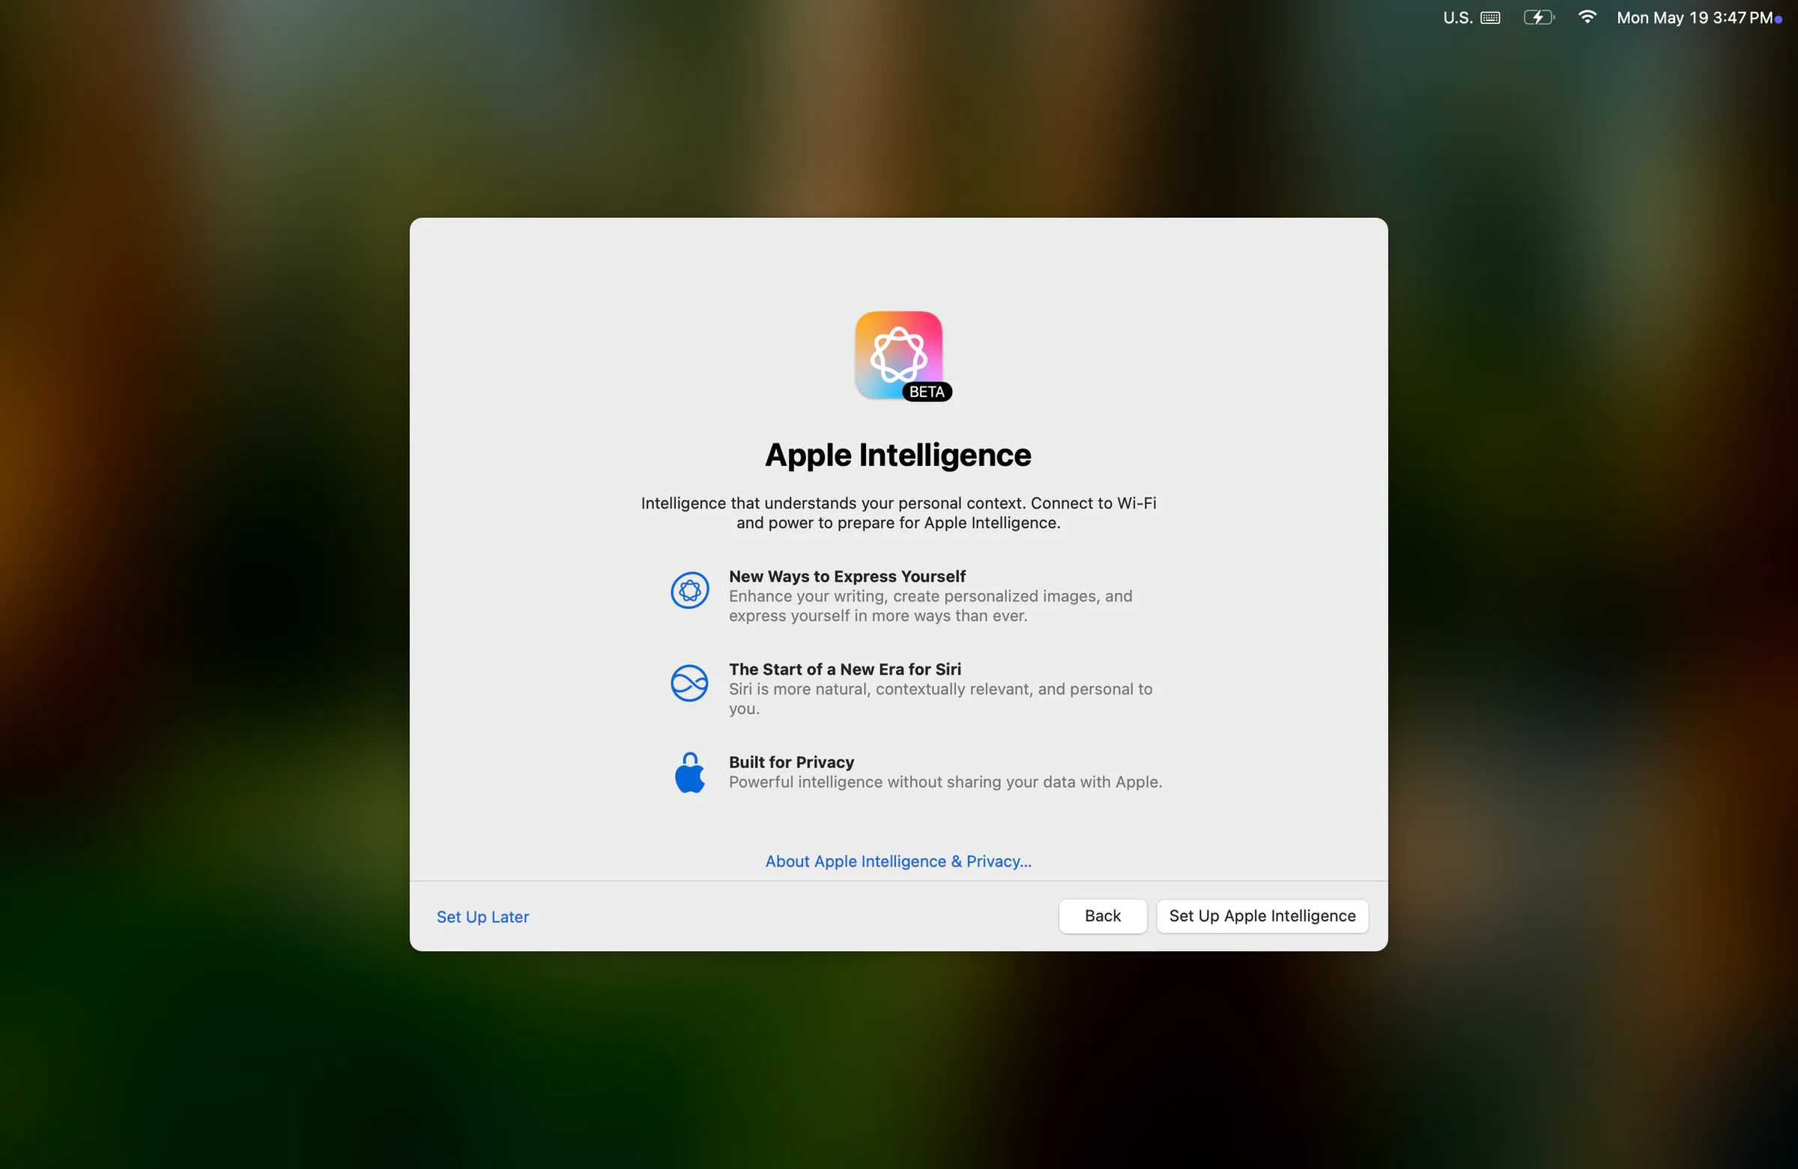Open the U.S. keyboard input menu
Screen dimensions: 1798x1169
pyautogui.click(x=1471, y=17)
